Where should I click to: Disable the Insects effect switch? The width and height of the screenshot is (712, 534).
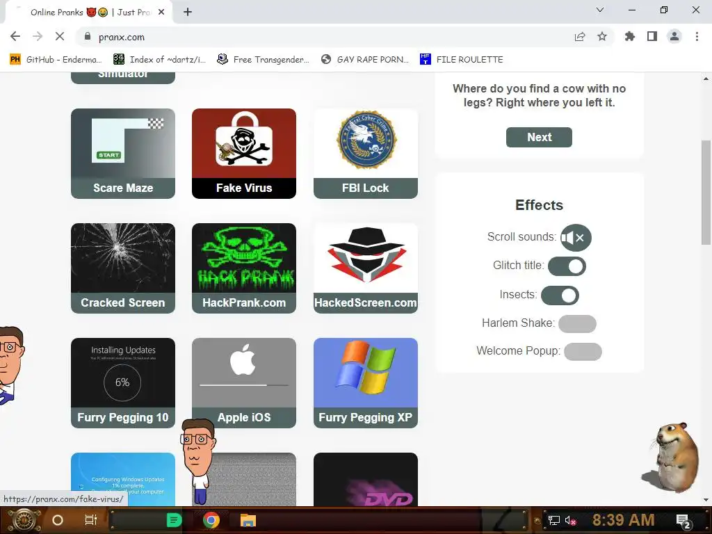point(560,296)
